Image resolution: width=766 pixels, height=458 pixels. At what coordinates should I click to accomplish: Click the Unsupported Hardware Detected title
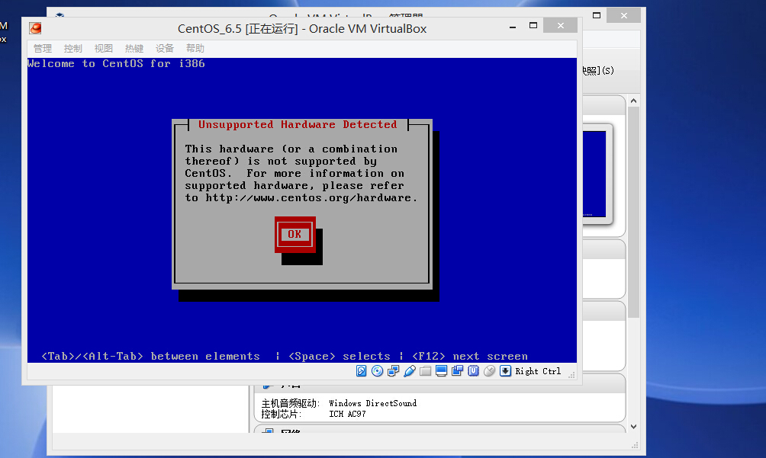298,124
